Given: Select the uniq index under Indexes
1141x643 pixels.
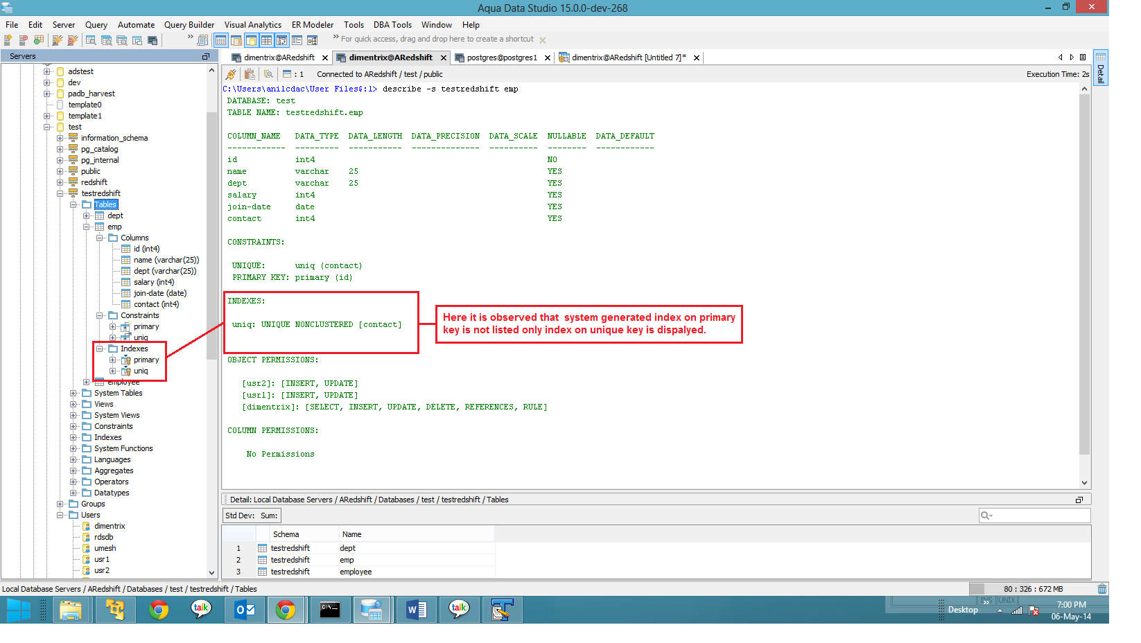Looking at the screenshot, I should coord(141,371).
